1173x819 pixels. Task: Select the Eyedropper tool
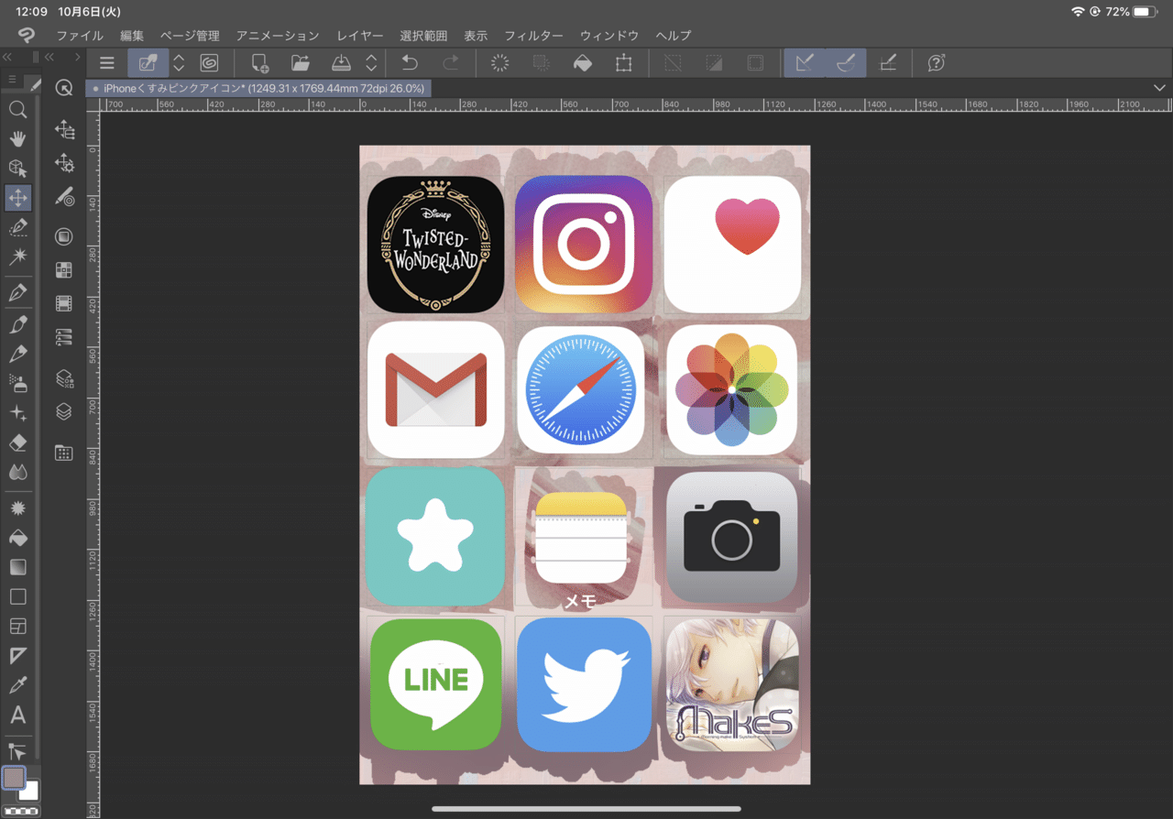coord(18,685)
